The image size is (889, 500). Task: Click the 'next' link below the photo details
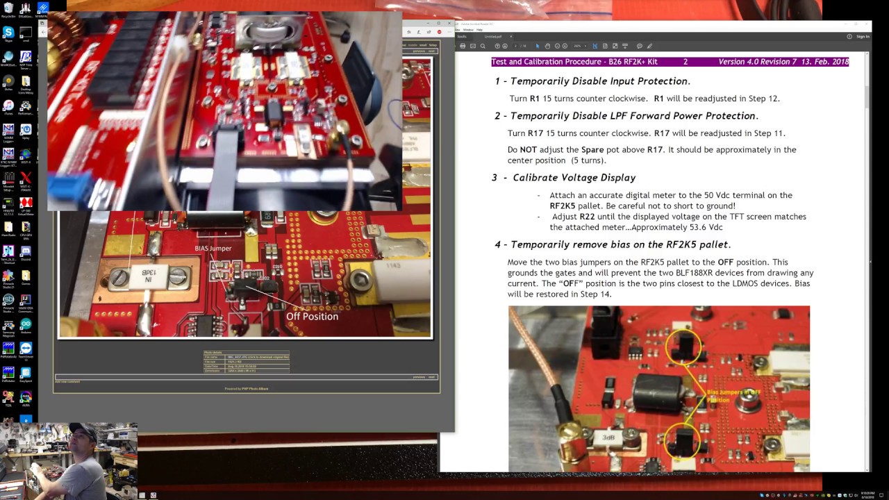tap(431, 377)
